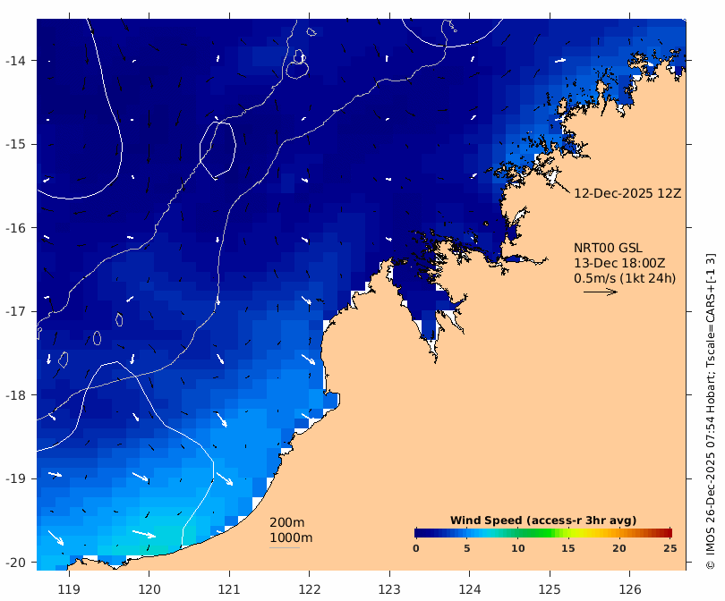Viewport: 725px width, 601px height.
Task: Click the date label "12-Dec-2025 12Z"
Action: [x=627, y=193]
